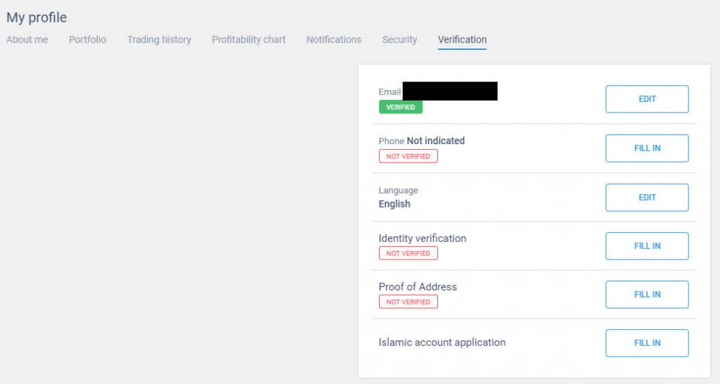Click FILL IN for Proof of Address
The image size is (720, 384).
(647, 295)
